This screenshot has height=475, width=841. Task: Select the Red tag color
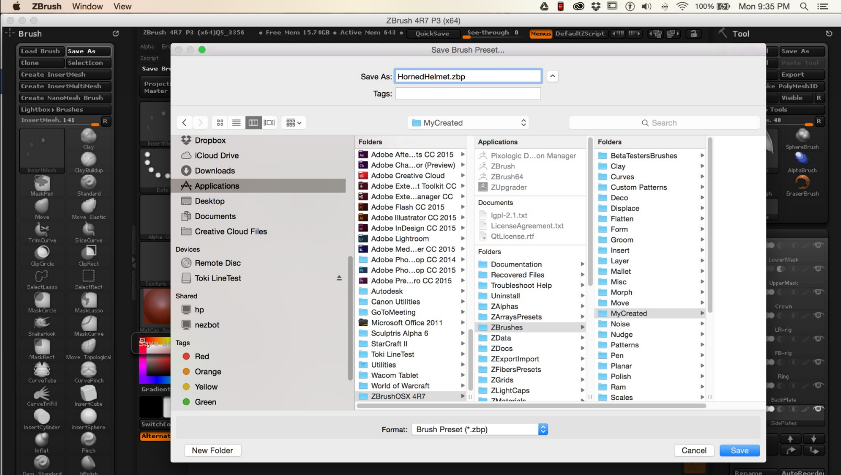point(202,356)
